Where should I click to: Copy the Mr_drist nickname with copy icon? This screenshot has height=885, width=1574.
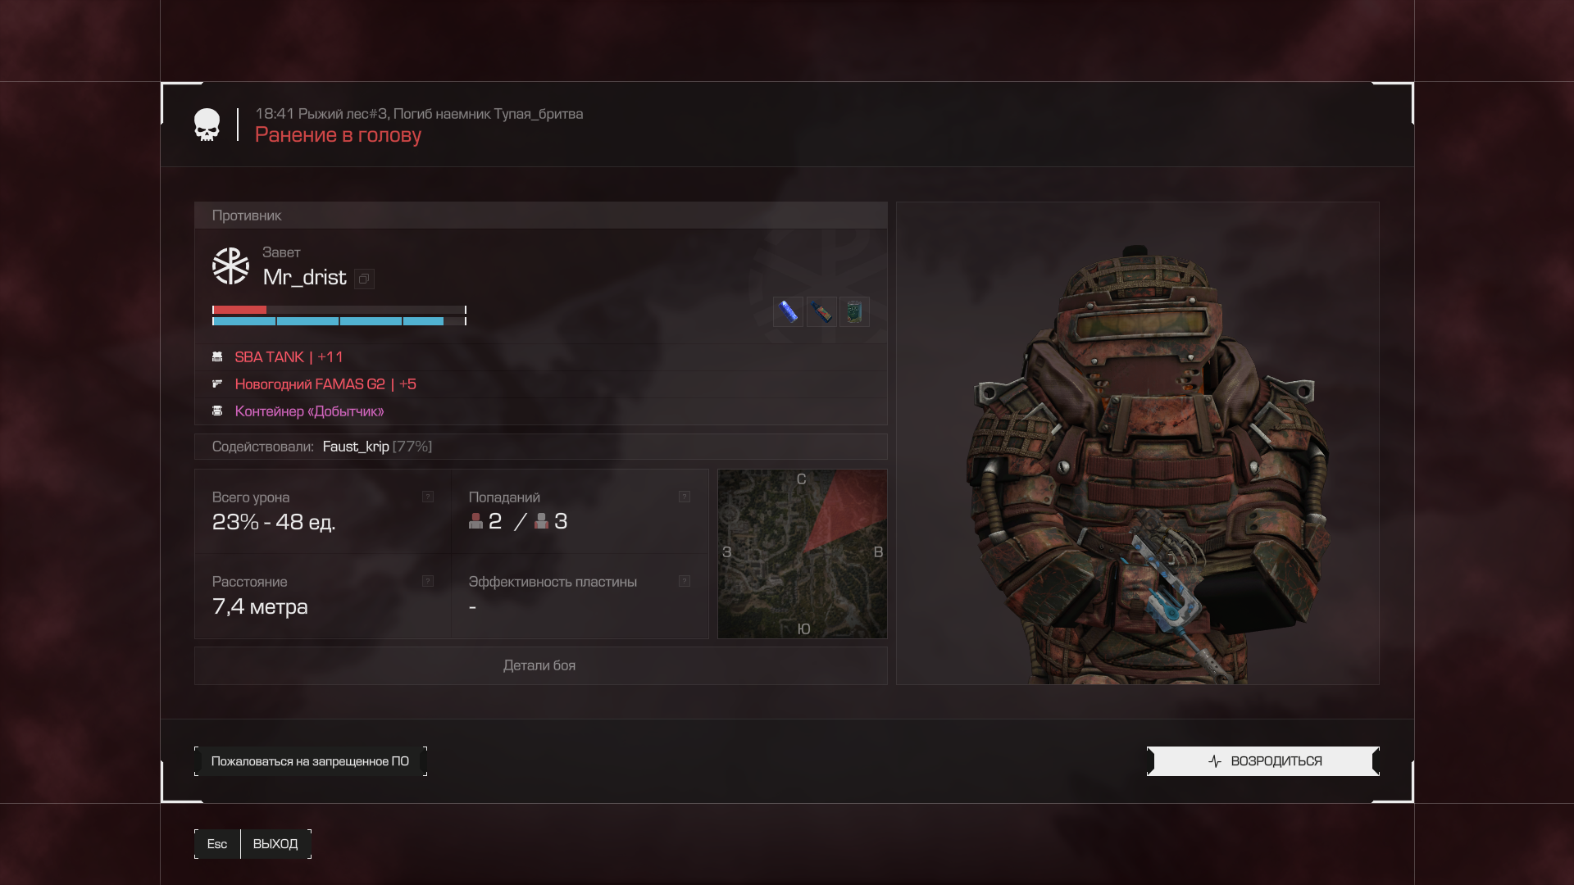point(364,279)
